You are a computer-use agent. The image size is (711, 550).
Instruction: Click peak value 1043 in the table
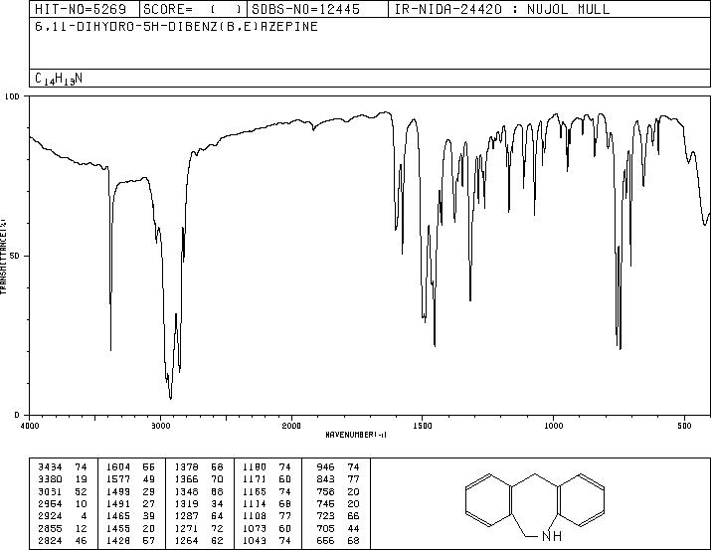(255, 540)
